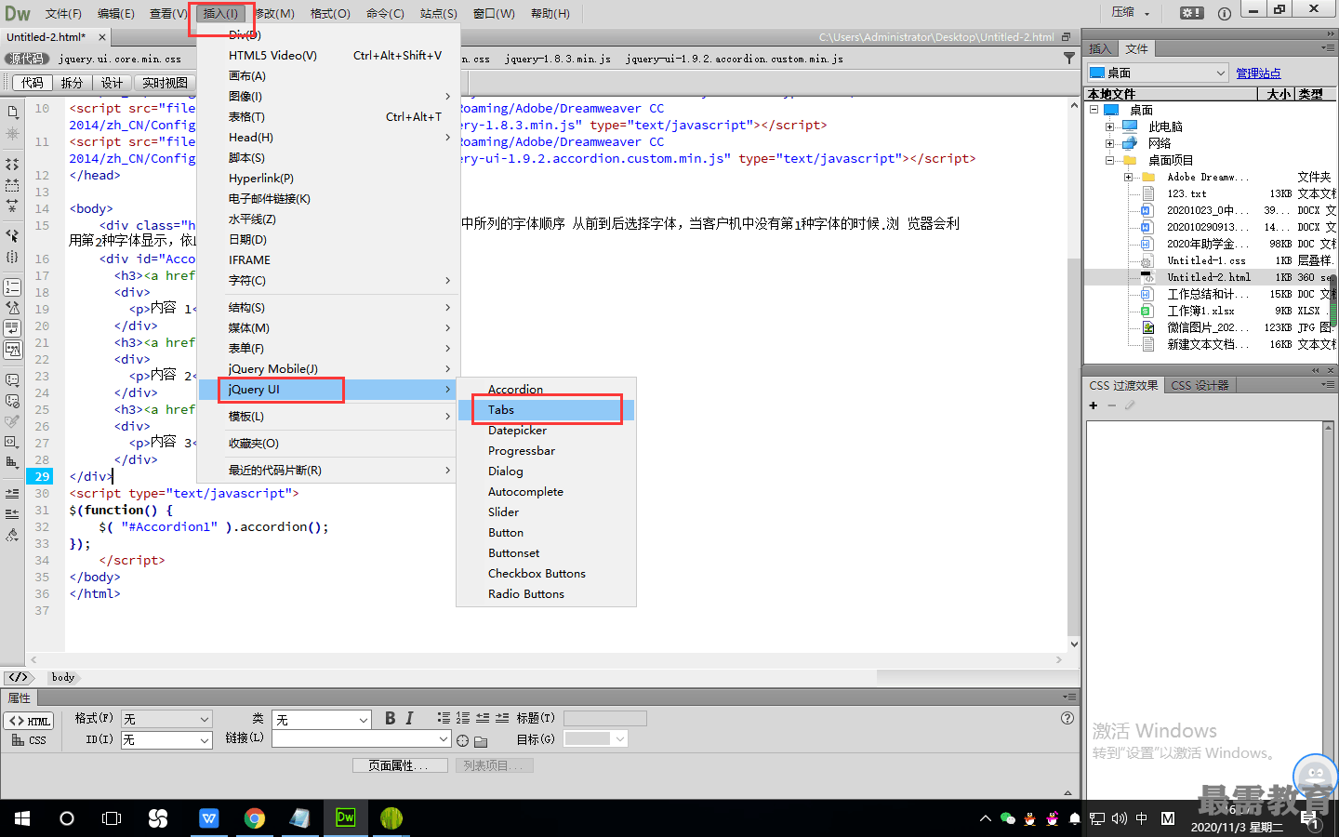The width and height of the screenshot is (1339, 837).
Task: Open Chrome from Windows taskbar
Action: point(254,817)
